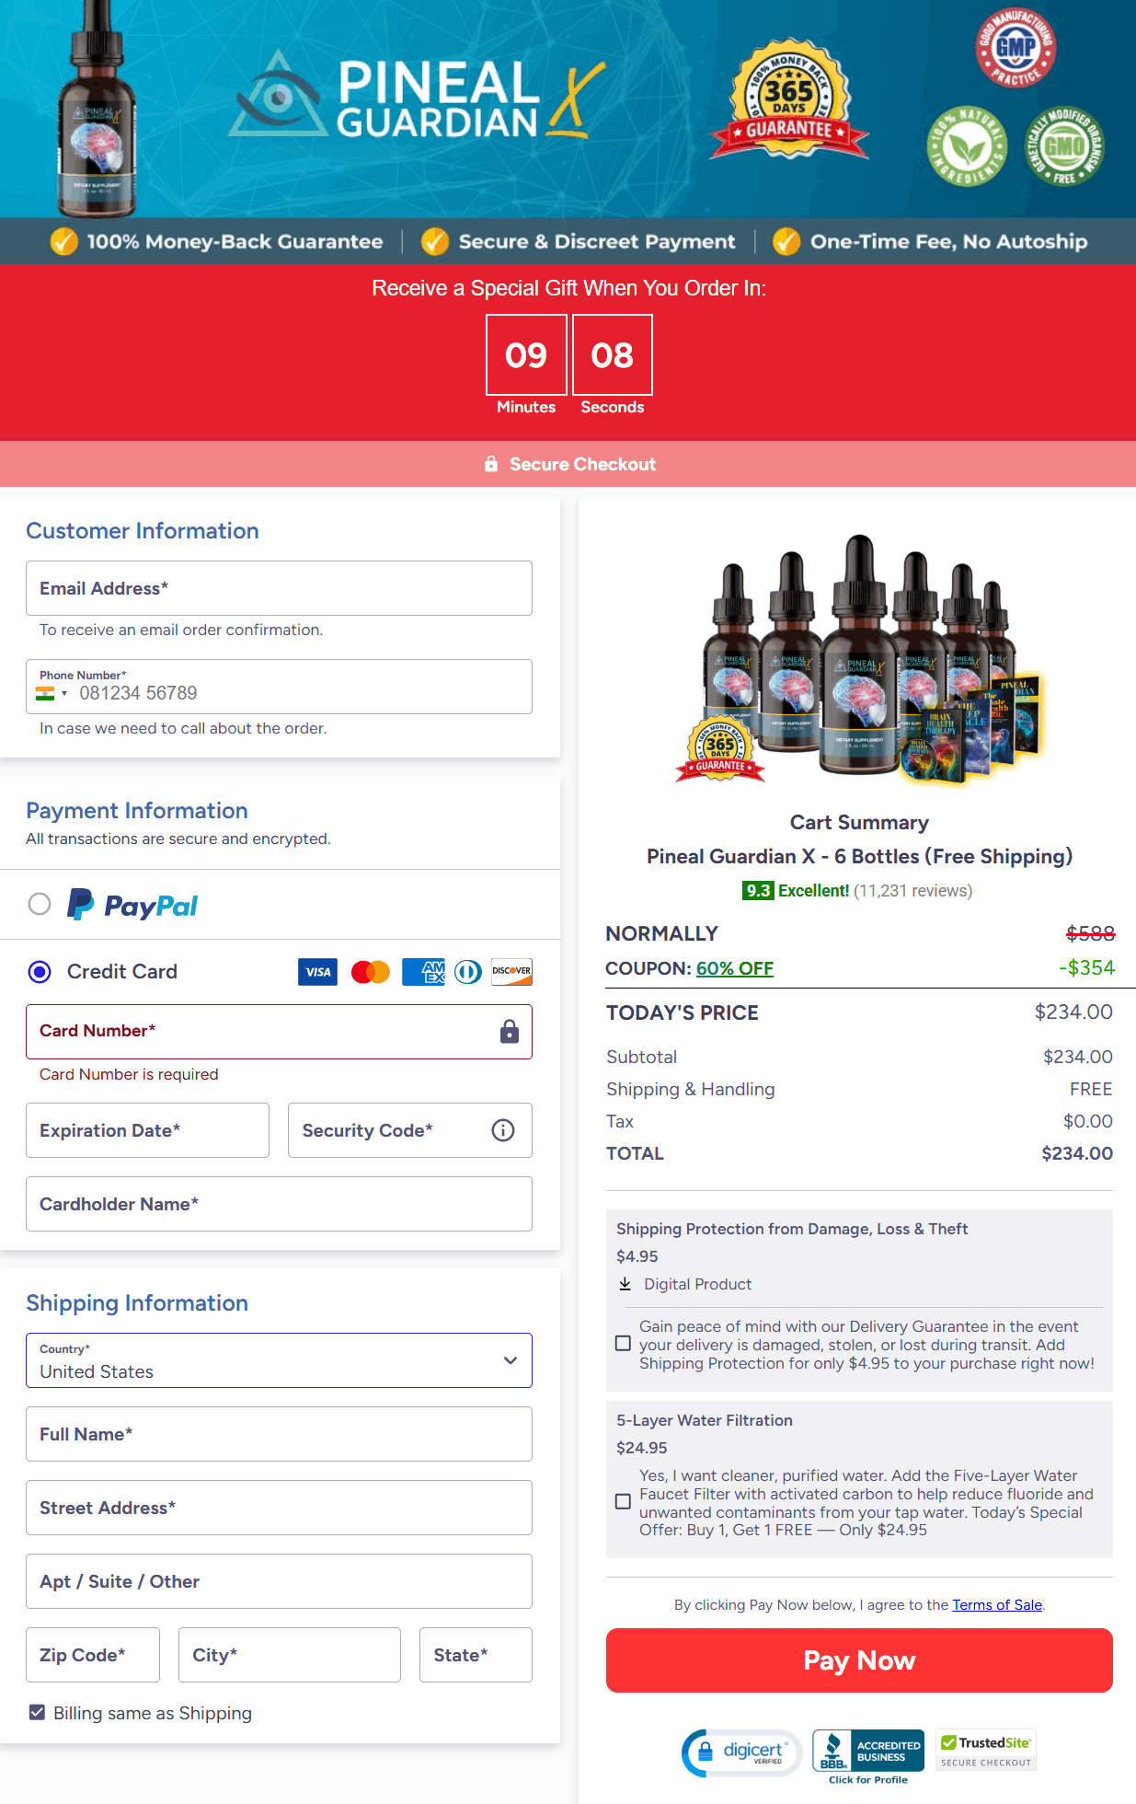Open the phone country flag selector
The width and height of the screenshot is (1136, 1804).
52,693
